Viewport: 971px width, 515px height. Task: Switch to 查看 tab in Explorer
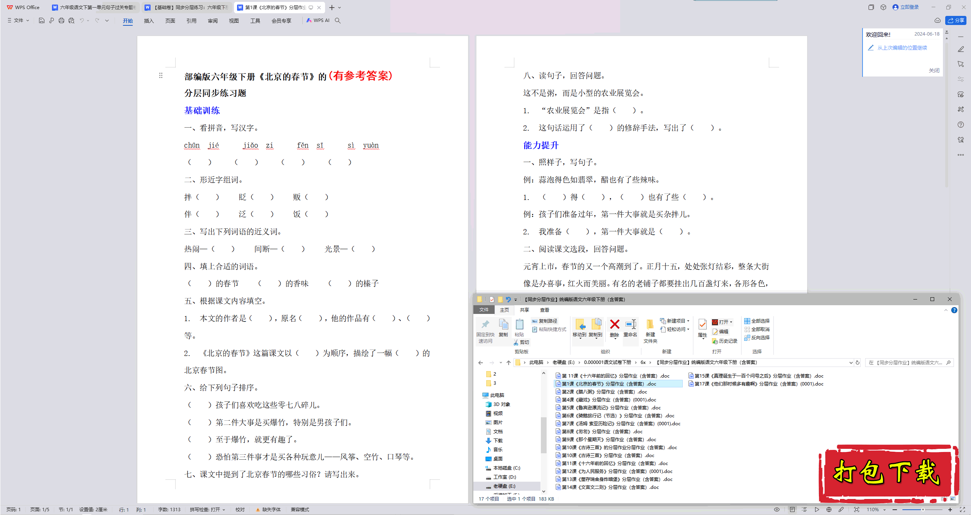point(545,310)
